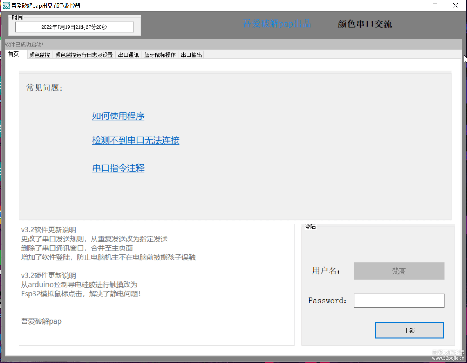Minimize the 颜色监控器 window
The image size is (467, 363).
(x=415, y=6)
